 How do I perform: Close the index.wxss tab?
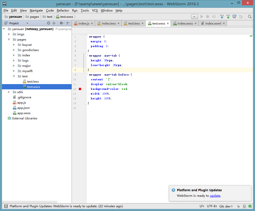coord(195,24)
